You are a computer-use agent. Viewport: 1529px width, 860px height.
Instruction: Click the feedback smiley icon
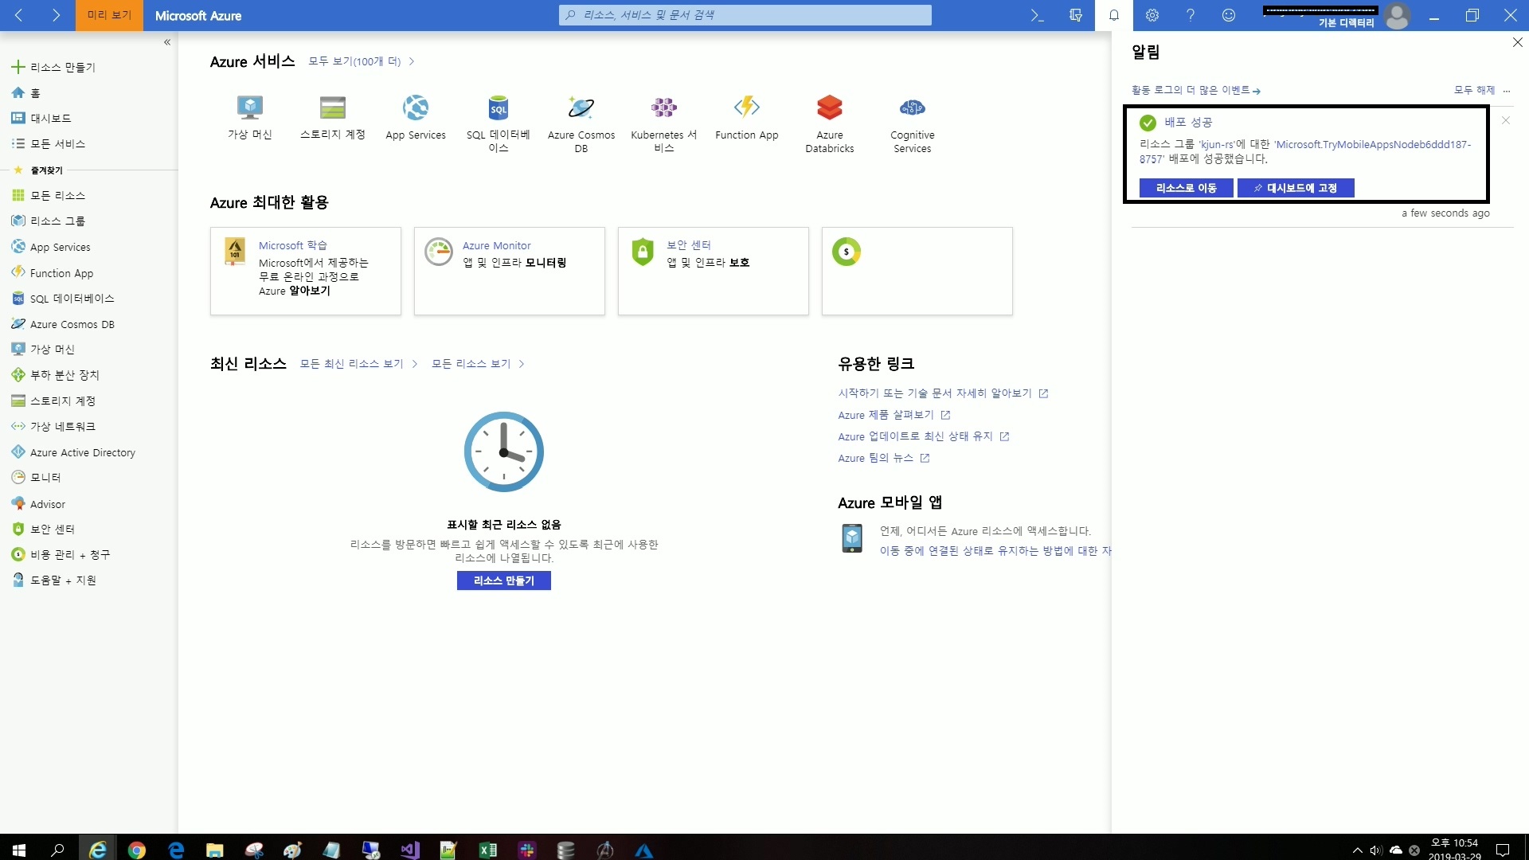coord(1228,15)
